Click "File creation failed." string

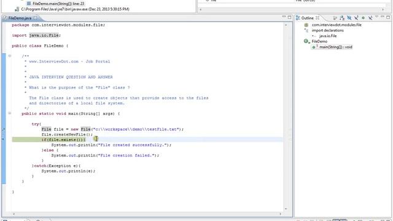click(x=126, y=155)
